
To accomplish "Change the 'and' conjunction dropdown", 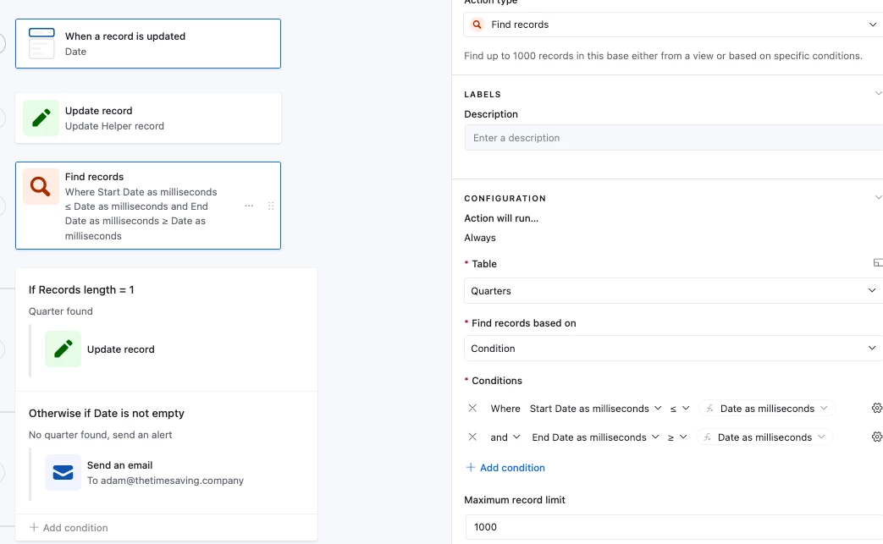I will click(x=505, y=437).
